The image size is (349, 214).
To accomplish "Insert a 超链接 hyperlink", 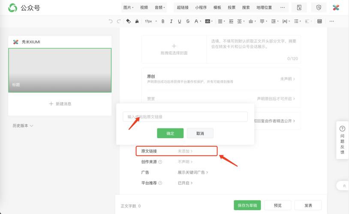I will [x=183, y=8].
